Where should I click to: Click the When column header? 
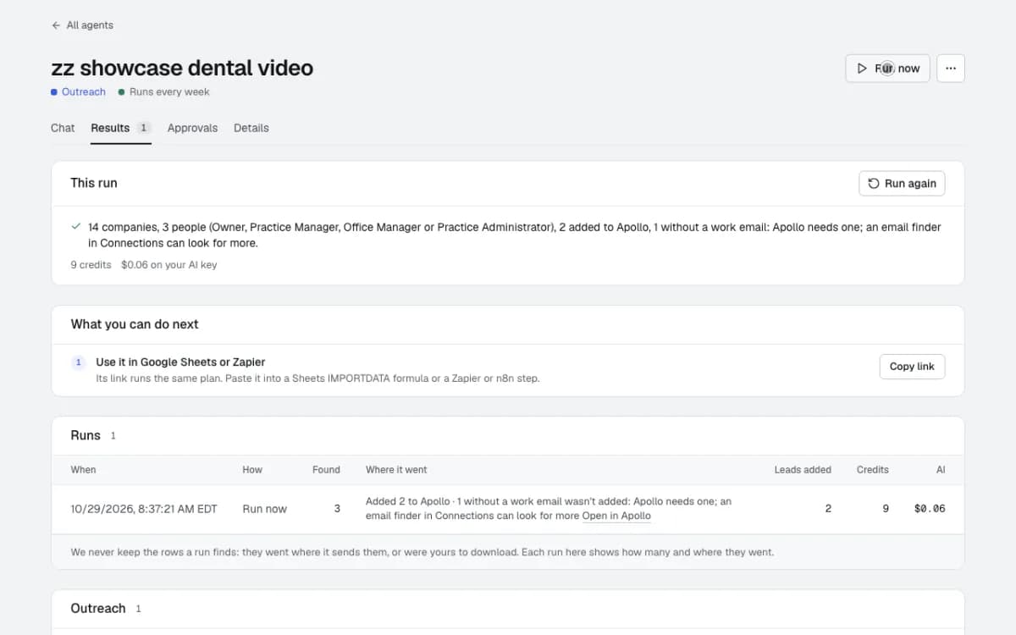(x=83, y=470)
